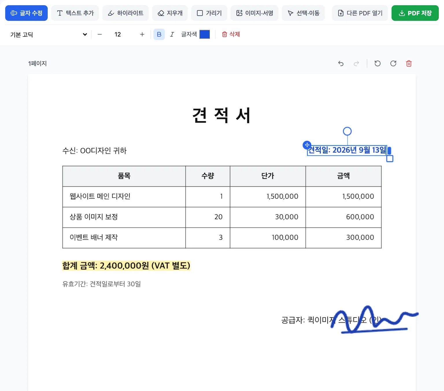
Task: Click the 웹사이트 메인 디자인 table cell
Action: click(x=124, y=197)
